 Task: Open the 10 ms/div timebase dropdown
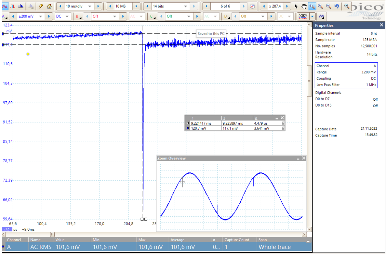tap(90, 6)
